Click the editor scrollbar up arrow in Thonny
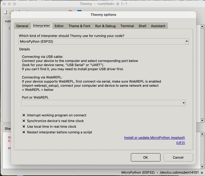 coord(202,27)
